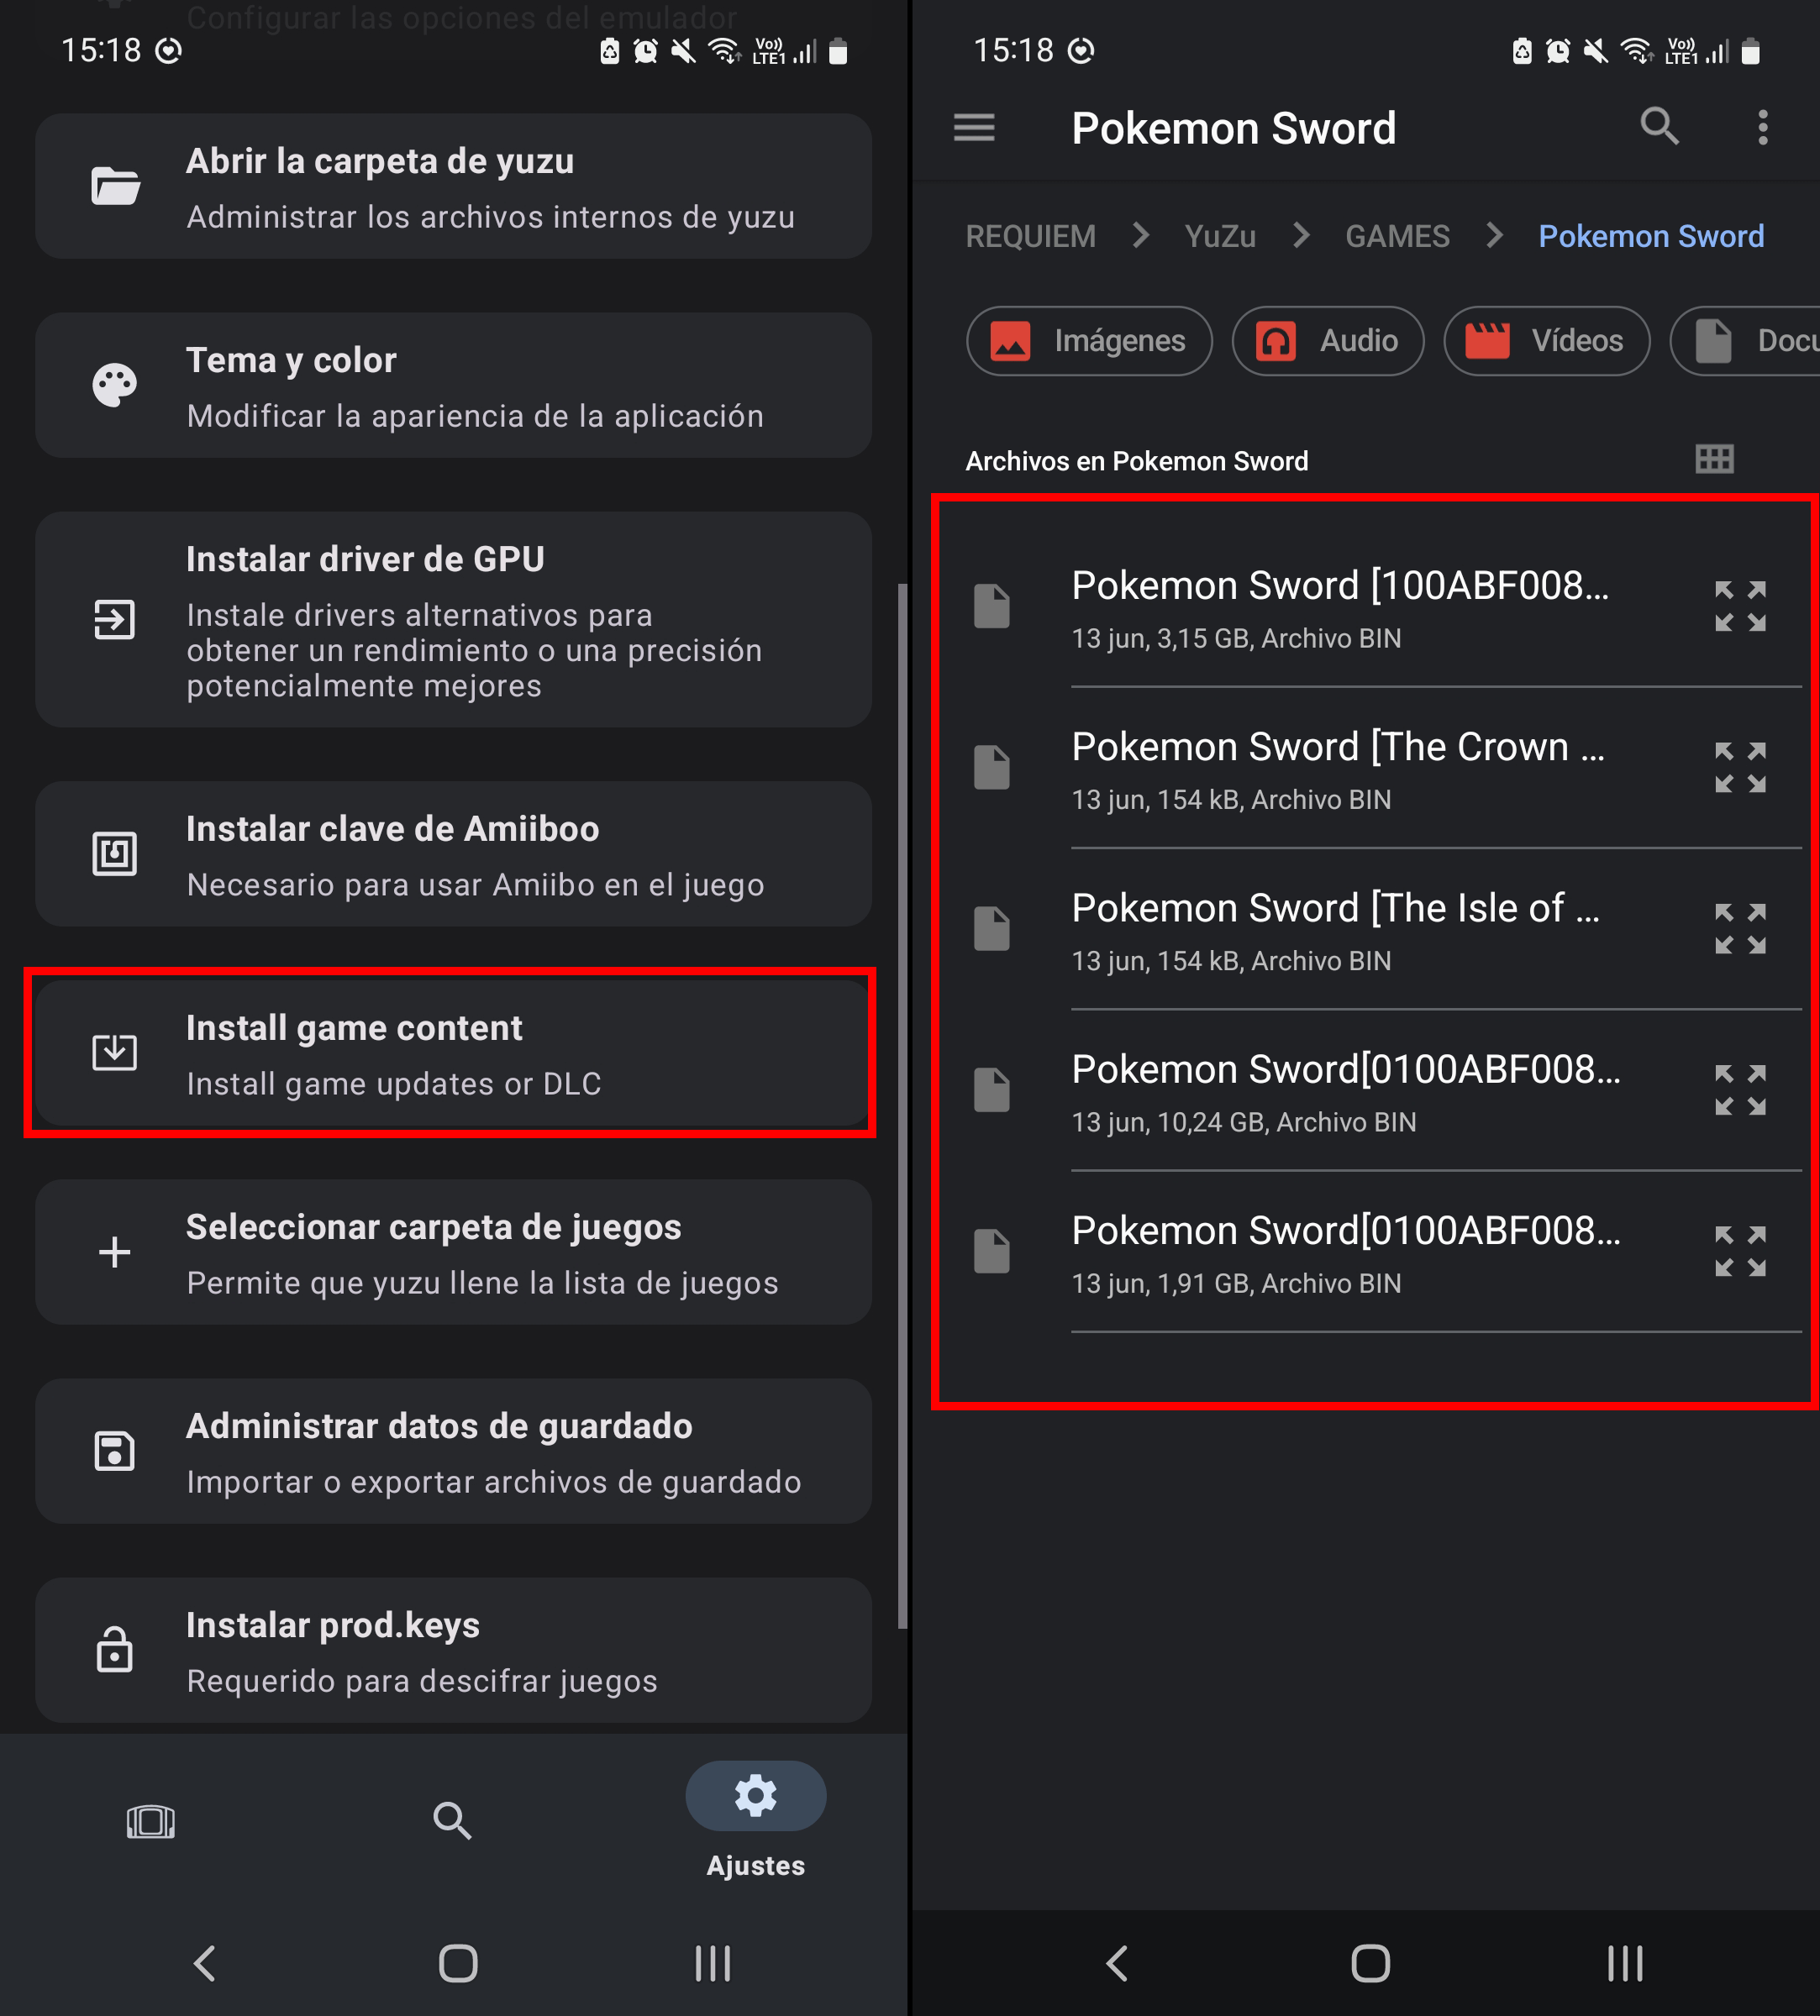Open Tema y color setting

[453, 385]
